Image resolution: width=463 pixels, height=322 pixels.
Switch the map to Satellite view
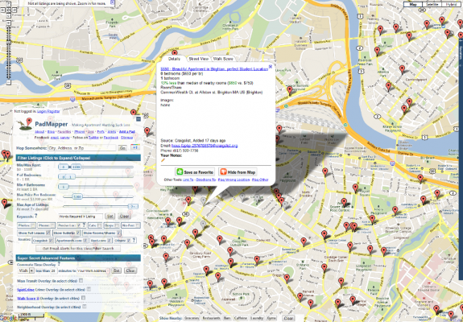click(x=432, y=4)
